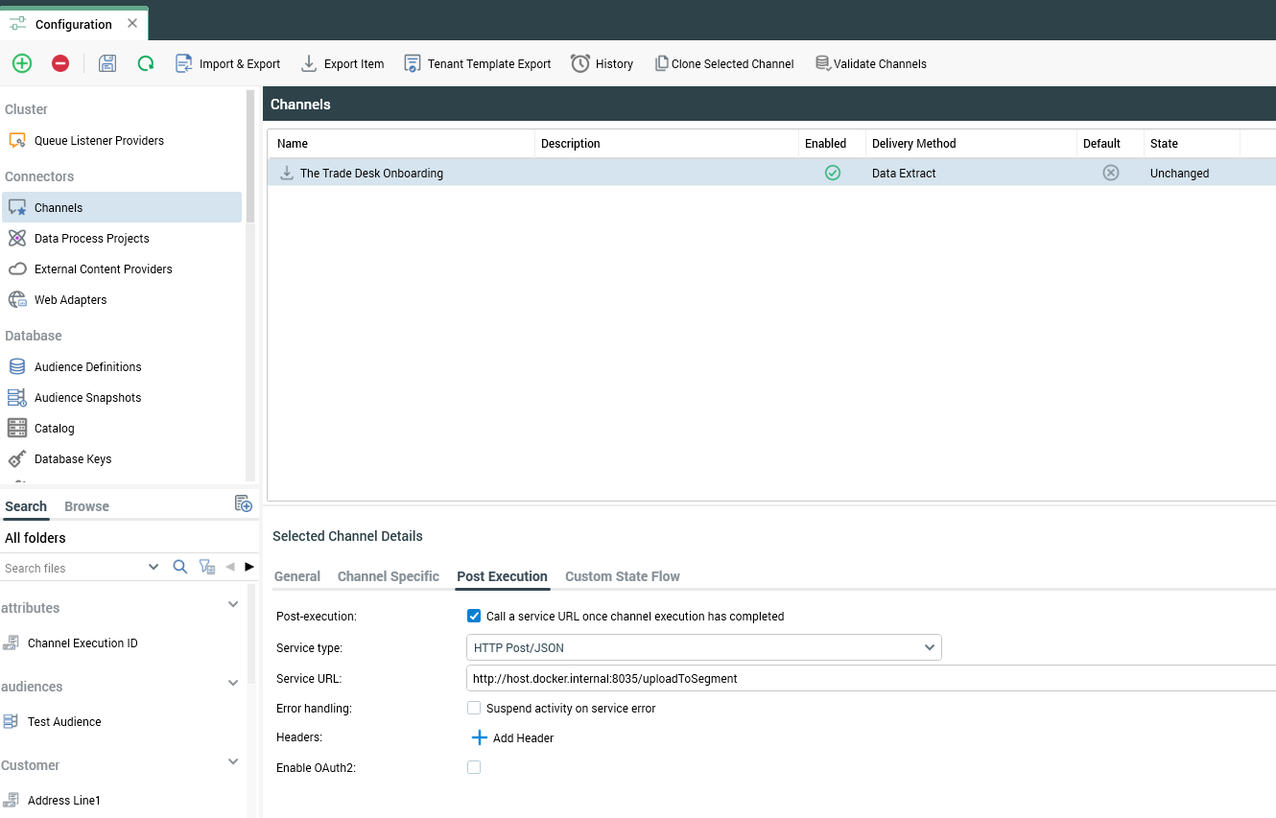Expand the Customer section

232,760
